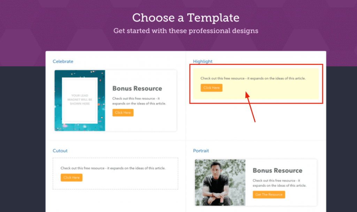Click the Get The Resource button
This screenshot has height=212, width=357.
[269, 195]
